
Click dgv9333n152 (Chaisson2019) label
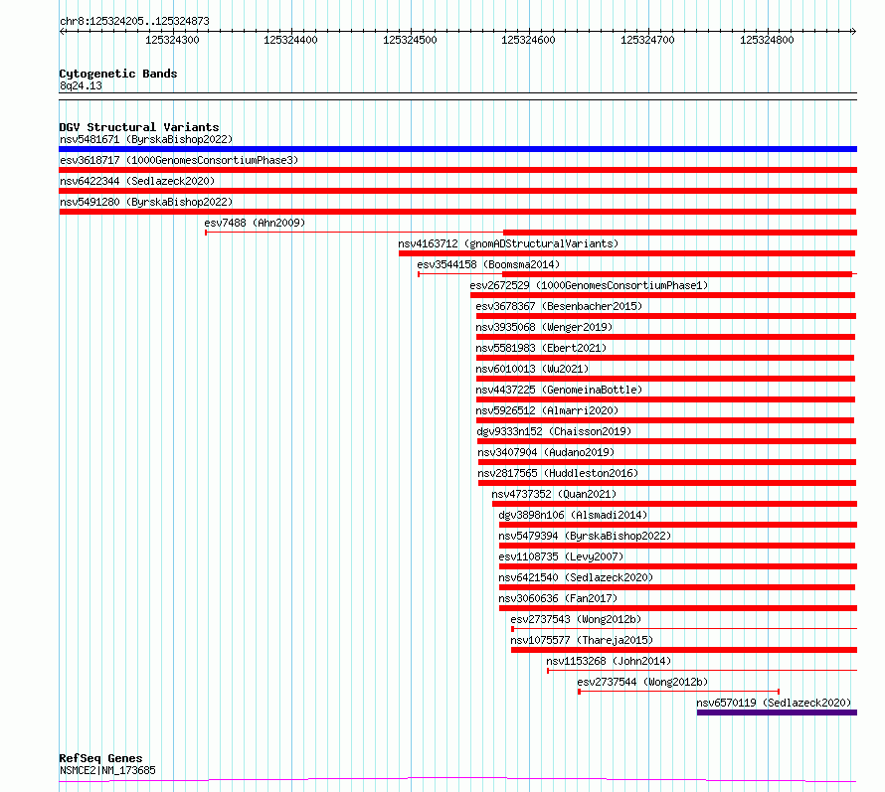point(554,431)
